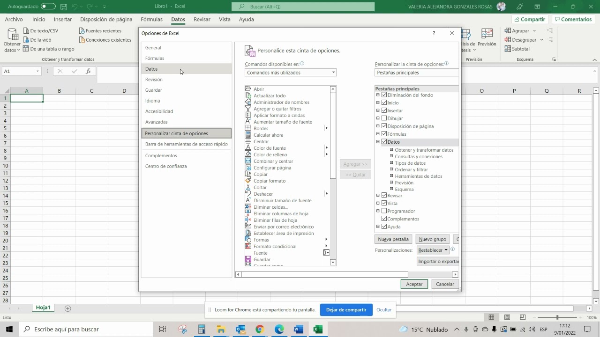This screenshot has width=600, height=337.
Task: Expand the Eliminación del fondo node
Action: click(x=378, y=95)
